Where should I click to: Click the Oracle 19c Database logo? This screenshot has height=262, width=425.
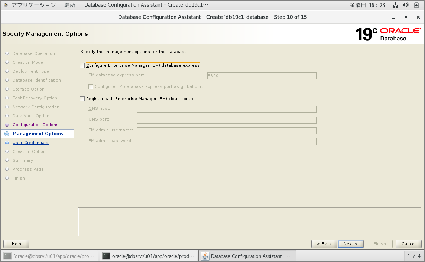pyautogui.click(x=388, y=34)
